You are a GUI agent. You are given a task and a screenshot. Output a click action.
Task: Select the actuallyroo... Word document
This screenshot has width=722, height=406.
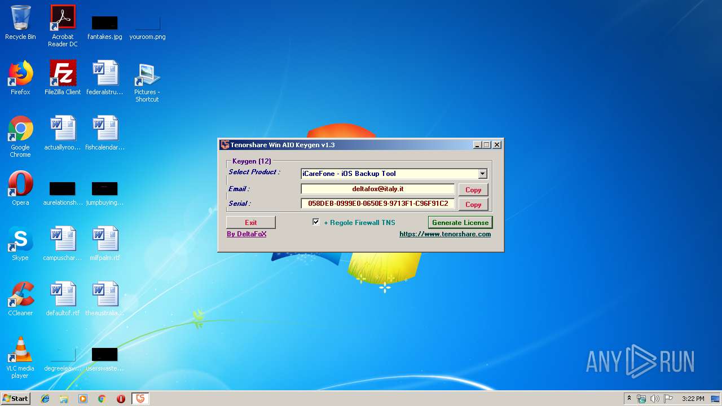point(63,133)
